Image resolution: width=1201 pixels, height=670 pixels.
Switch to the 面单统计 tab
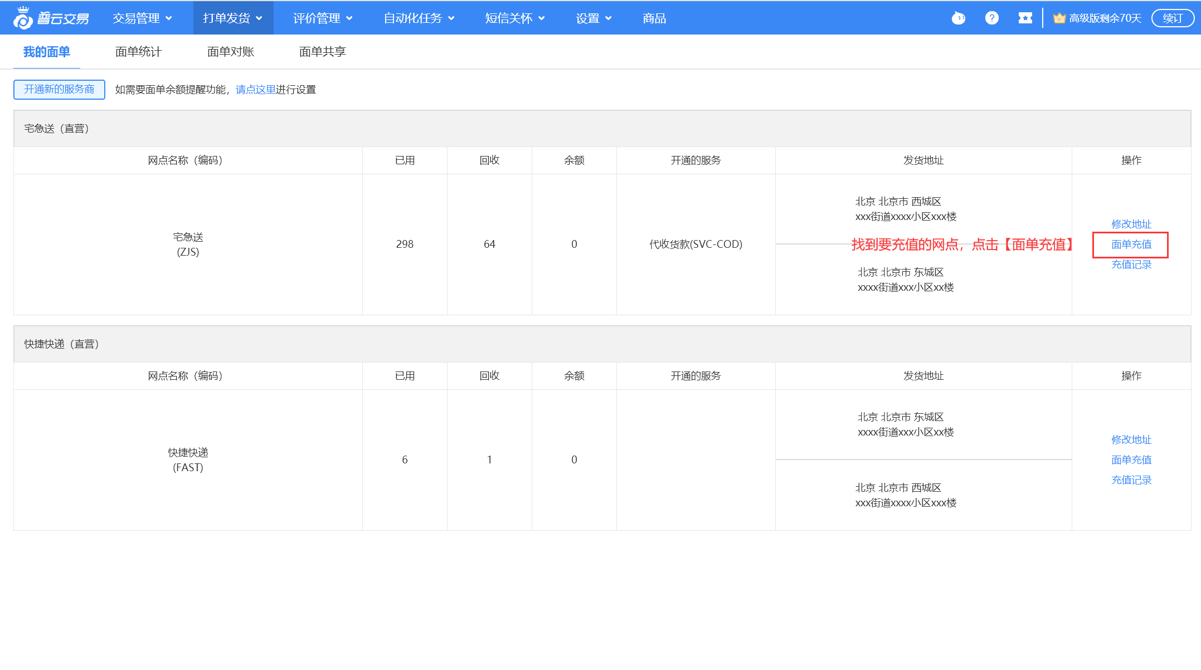(139, 52)
